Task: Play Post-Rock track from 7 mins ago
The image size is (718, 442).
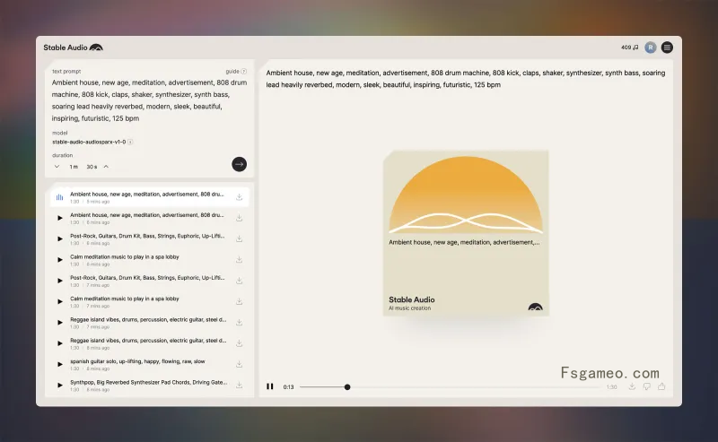Action: click(59, 281)
